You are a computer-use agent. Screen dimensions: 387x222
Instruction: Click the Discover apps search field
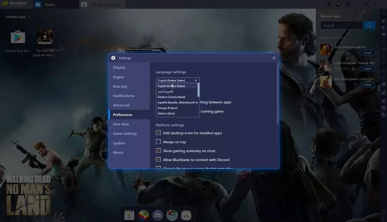341,25
